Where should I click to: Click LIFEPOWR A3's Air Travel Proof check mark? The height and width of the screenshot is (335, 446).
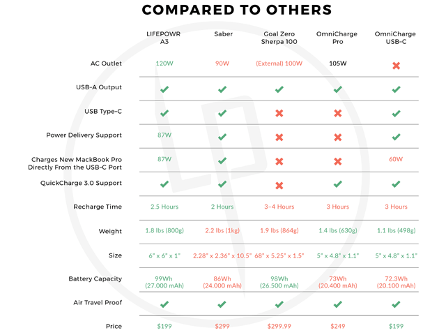[164, 304]
